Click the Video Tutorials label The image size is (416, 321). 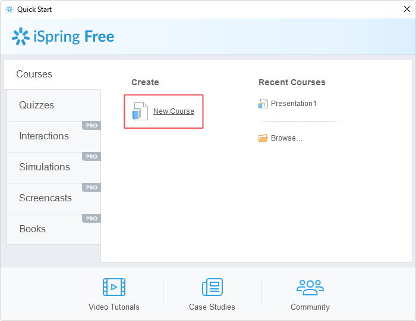(x=114, y=307)
